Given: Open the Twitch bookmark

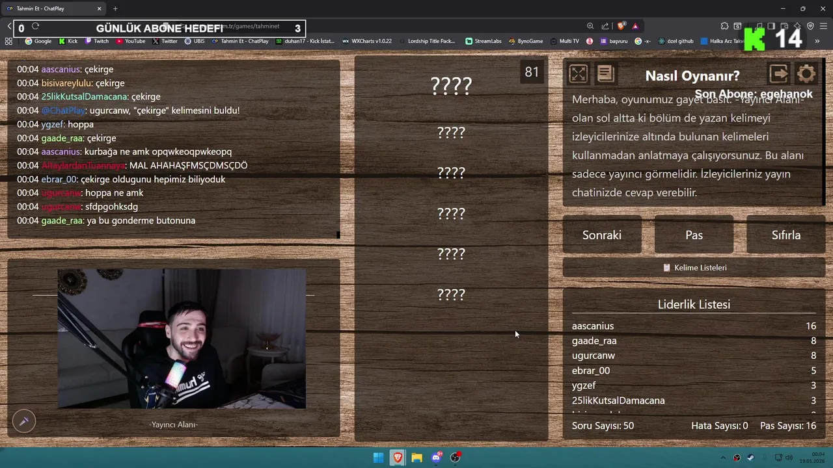Looking at the screenshot, I should (x=97, y=41).
